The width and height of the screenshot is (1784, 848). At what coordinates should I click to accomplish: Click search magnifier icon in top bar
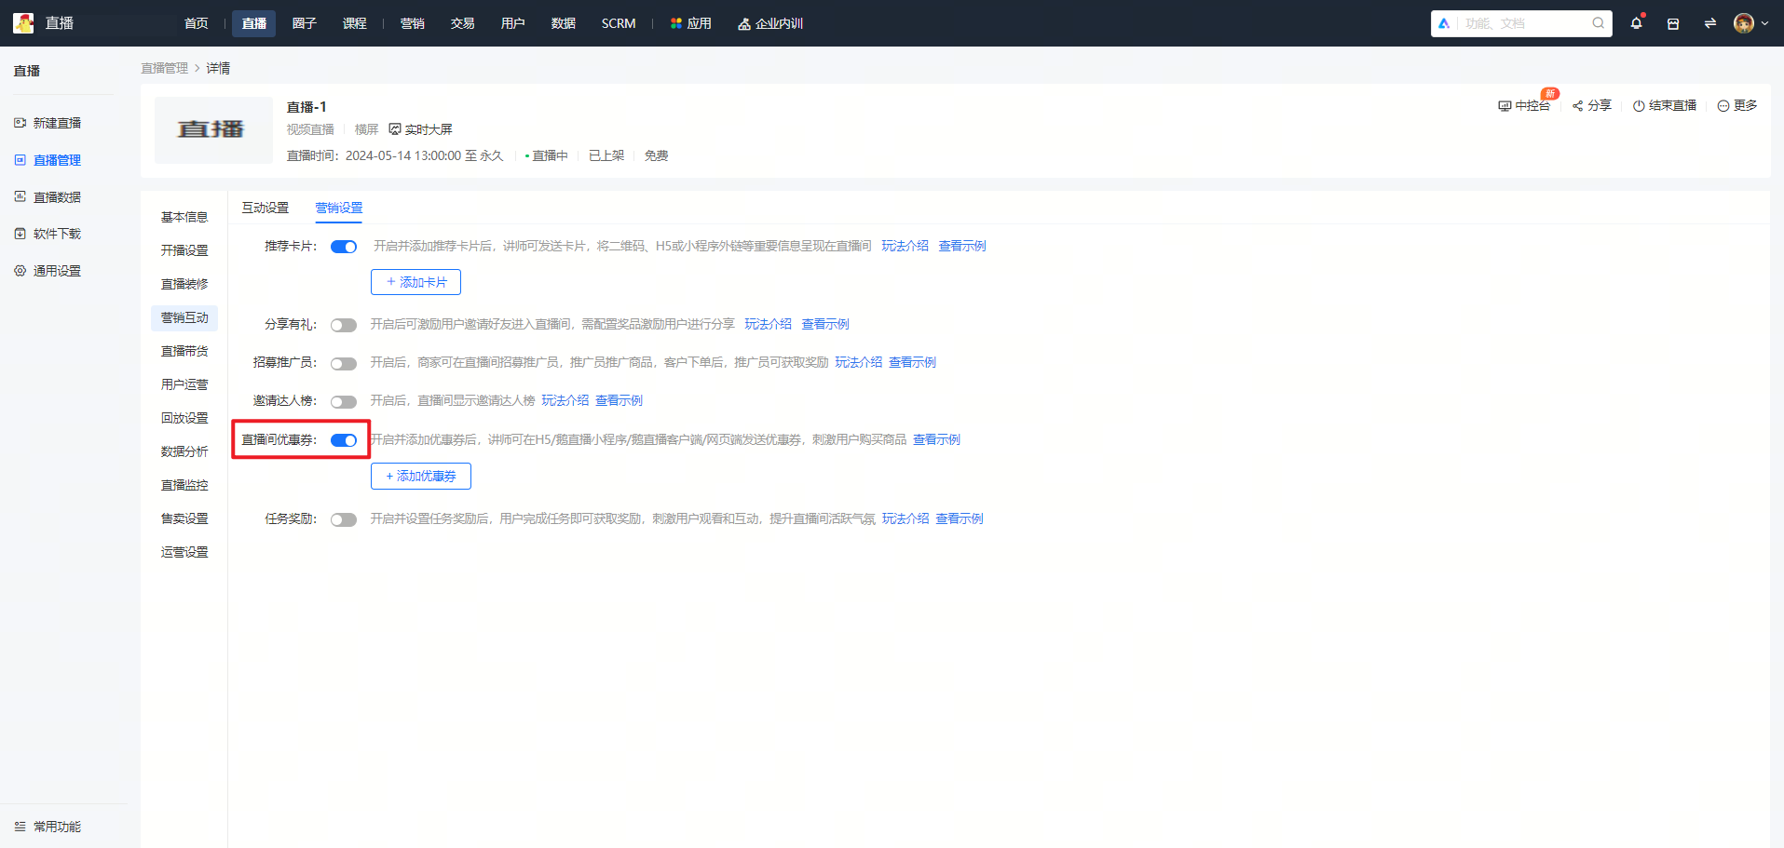[1599, 23]
